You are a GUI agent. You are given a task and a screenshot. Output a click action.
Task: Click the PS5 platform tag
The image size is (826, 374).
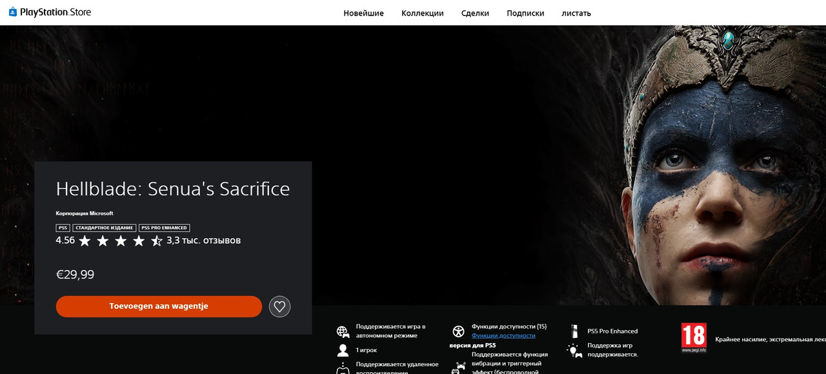point(63,228)
